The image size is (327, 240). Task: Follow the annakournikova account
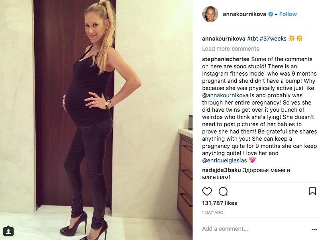point(288,14)
